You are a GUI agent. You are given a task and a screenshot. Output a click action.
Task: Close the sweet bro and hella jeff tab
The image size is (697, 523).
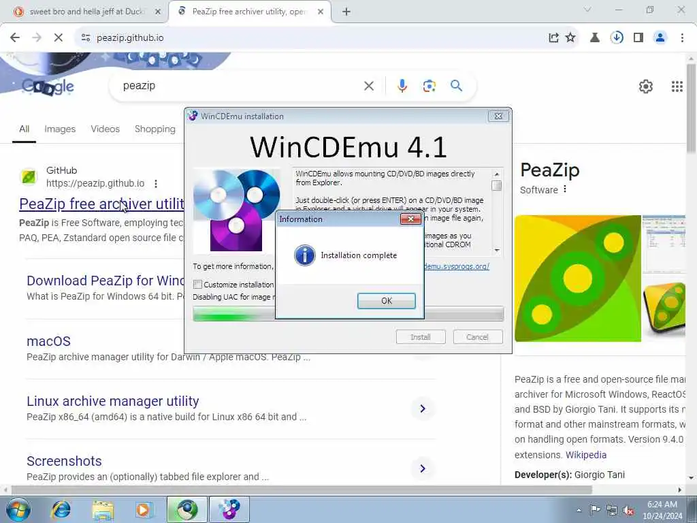tap(157, 12)
